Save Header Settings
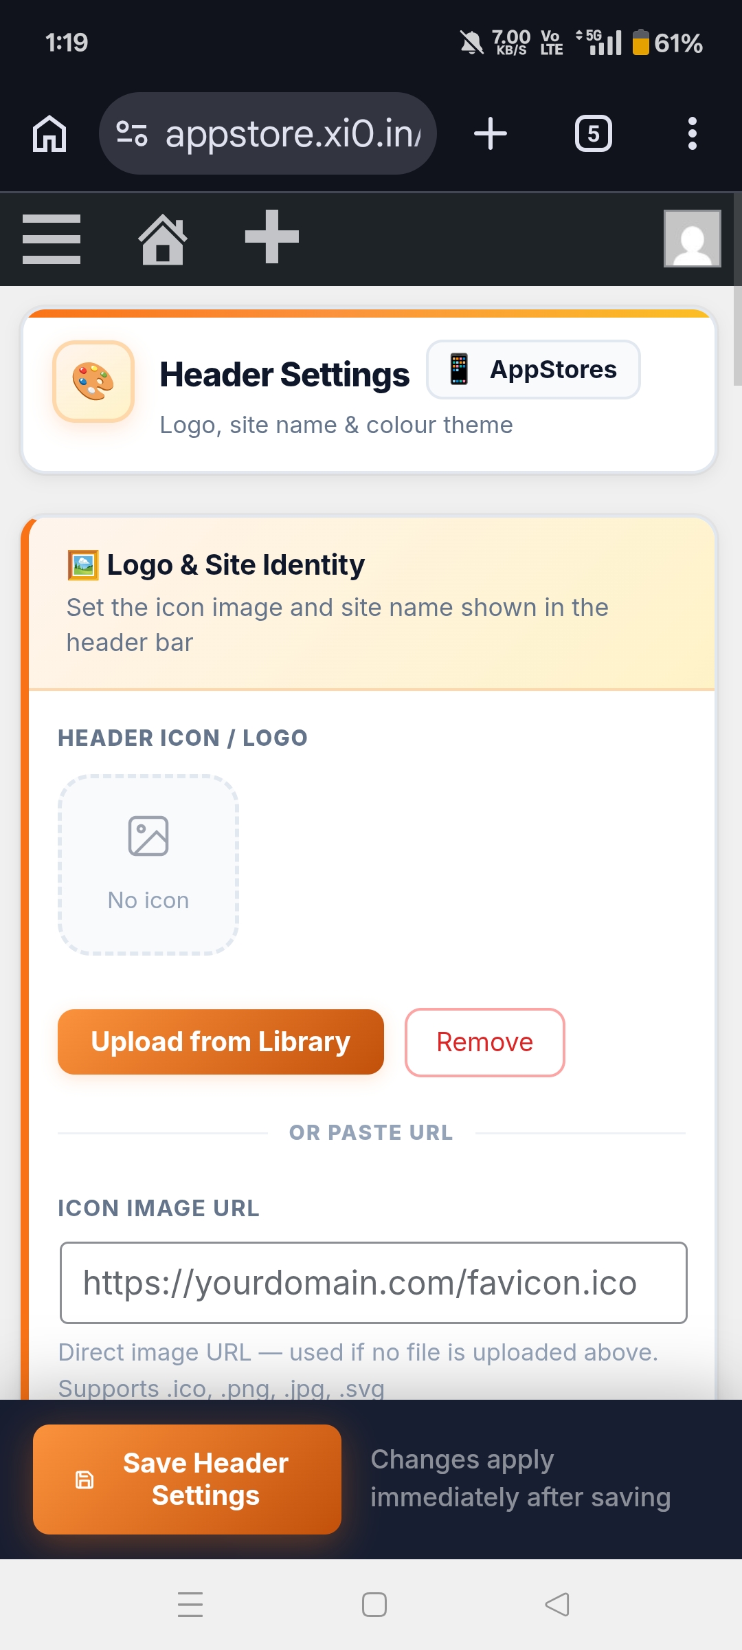Screen dimensions: 742x1650 pyautogui.click(x=187, y=1479)
